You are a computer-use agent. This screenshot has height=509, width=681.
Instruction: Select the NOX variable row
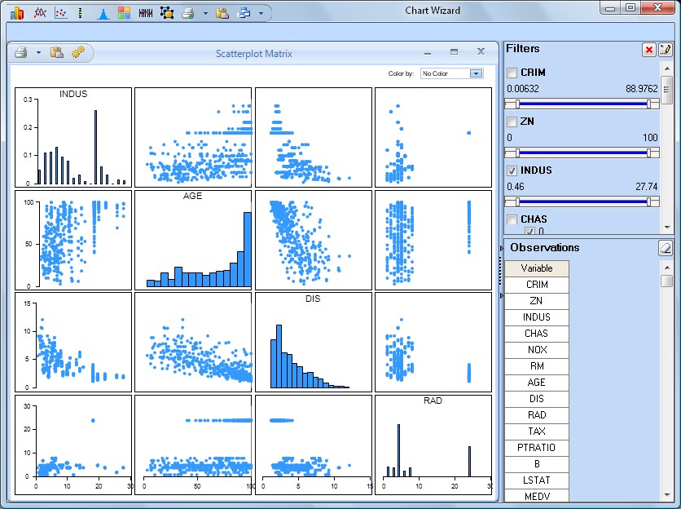tap(536, 350)
